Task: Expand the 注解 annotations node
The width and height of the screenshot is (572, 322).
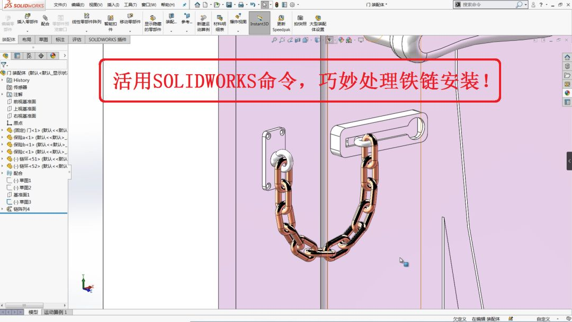Action: click(x=3, y=94)
